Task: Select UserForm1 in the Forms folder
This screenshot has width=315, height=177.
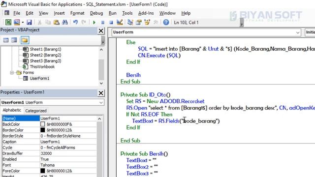Action: (39, 78)
